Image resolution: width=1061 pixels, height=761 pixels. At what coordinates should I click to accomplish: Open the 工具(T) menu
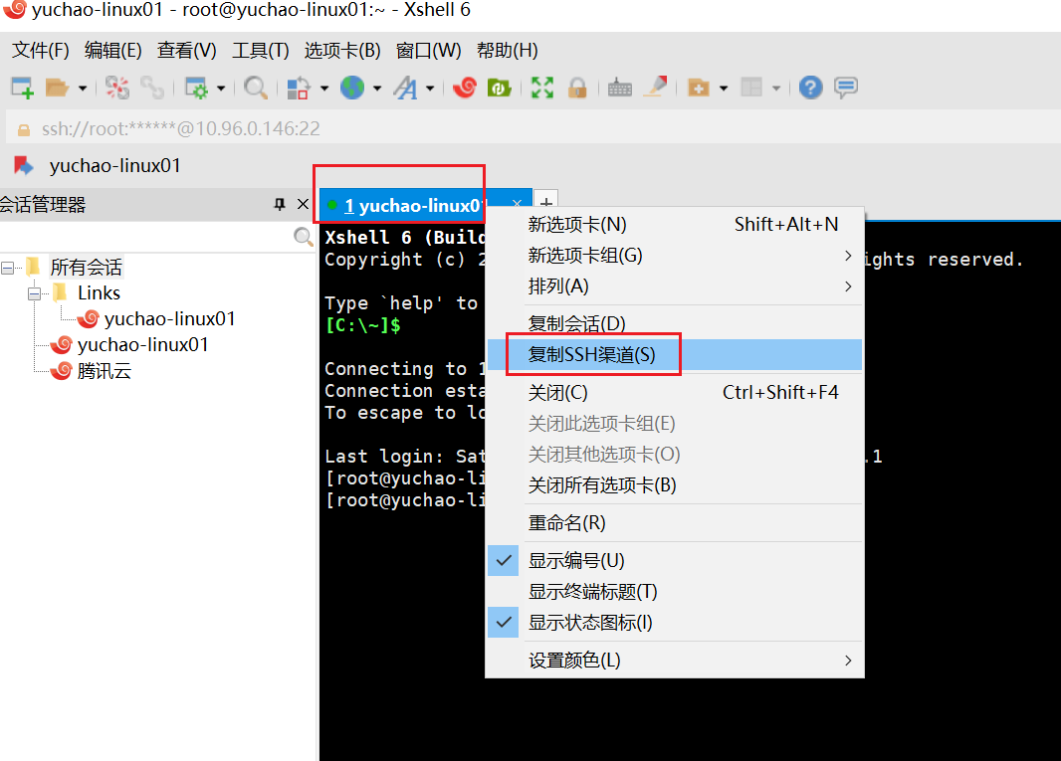click(260, 50)
